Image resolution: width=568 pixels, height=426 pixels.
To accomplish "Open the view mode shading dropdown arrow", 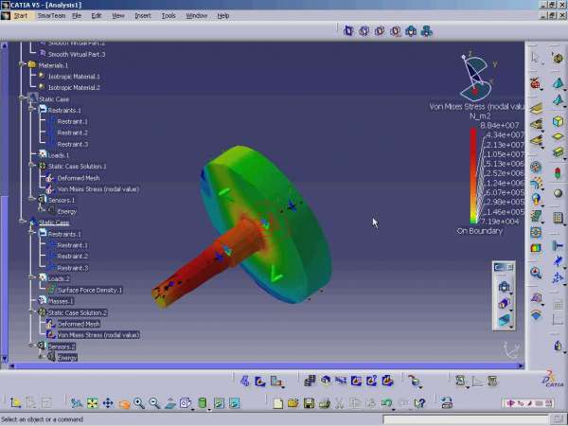I will (209, 409).
